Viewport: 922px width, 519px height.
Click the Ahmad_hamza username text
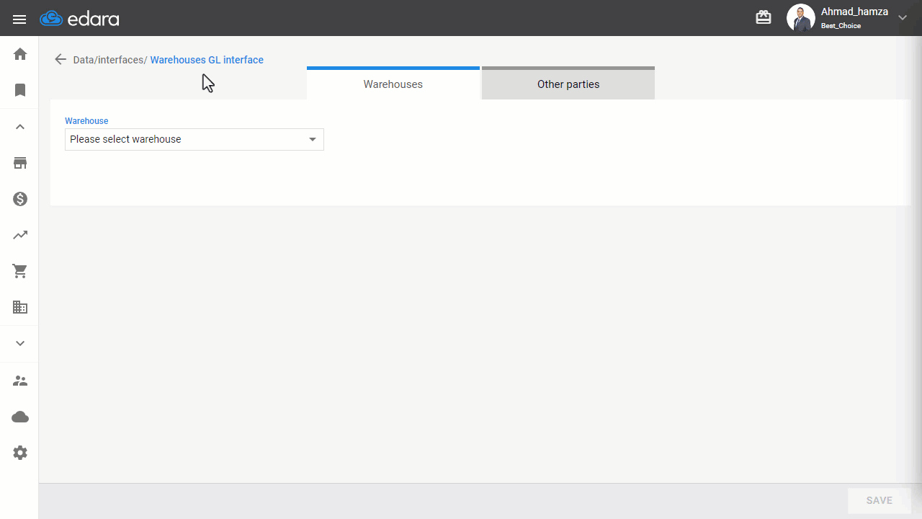(x=854, y=12)
